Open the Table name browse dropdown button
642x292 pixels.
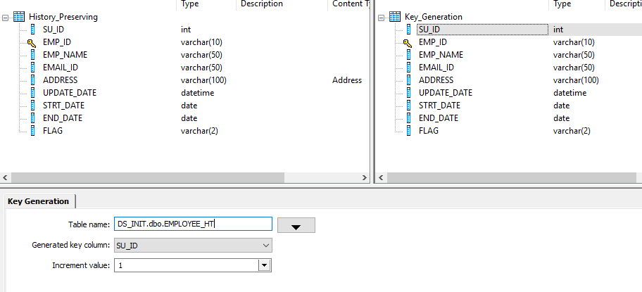296,225
